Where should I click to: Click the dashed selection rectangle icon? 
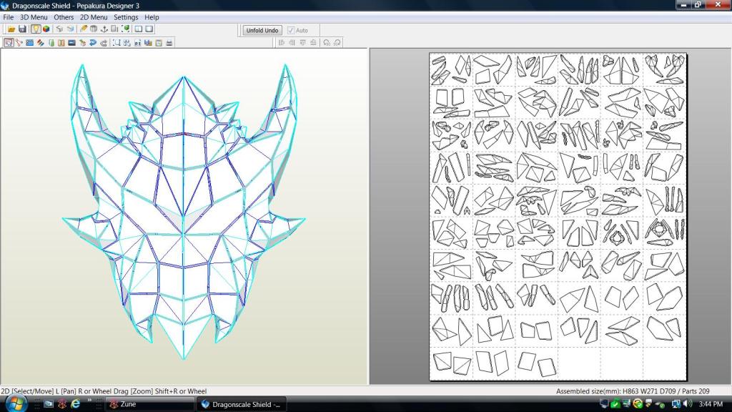tap(117, 42)
